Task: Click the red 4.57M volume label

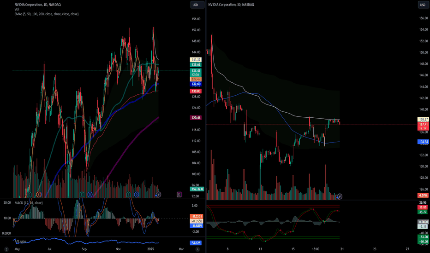Action: click(x=423, y=195)
